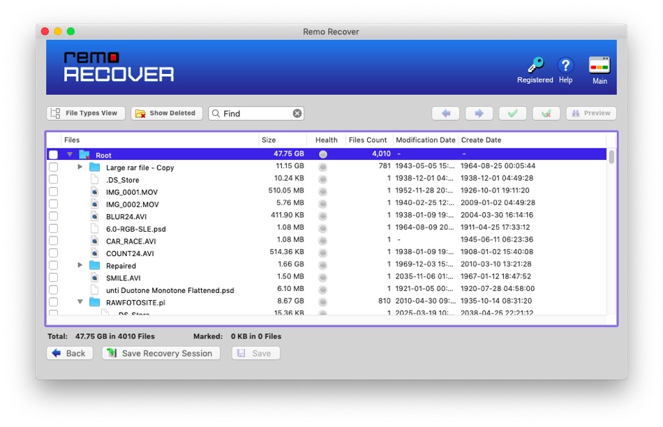Screen dimensions: 663x427
Task: Click the 6.0-RGB-SLE.psd file icon
Action: (95, 228)
